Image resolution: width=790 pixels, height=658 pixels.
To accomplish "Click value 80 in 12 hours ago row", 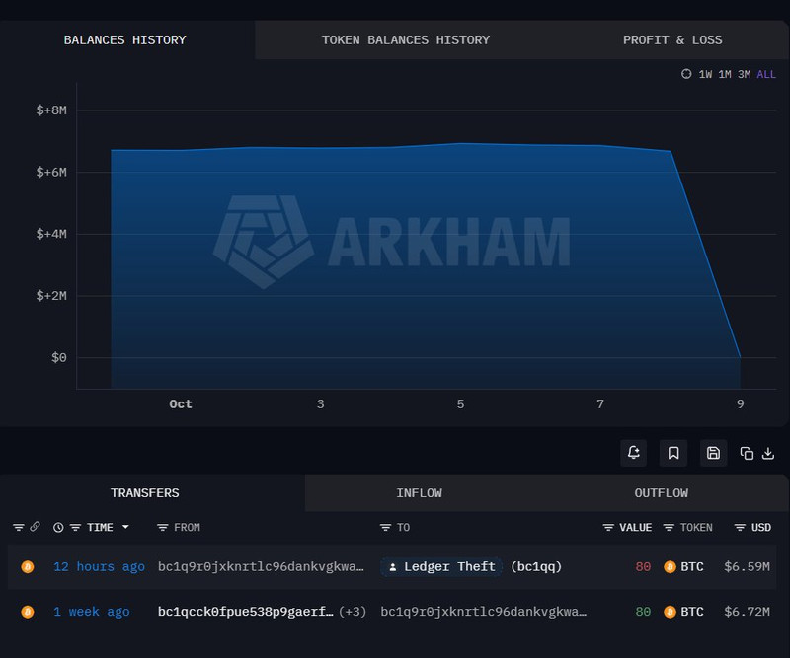I will pos(643,567).
